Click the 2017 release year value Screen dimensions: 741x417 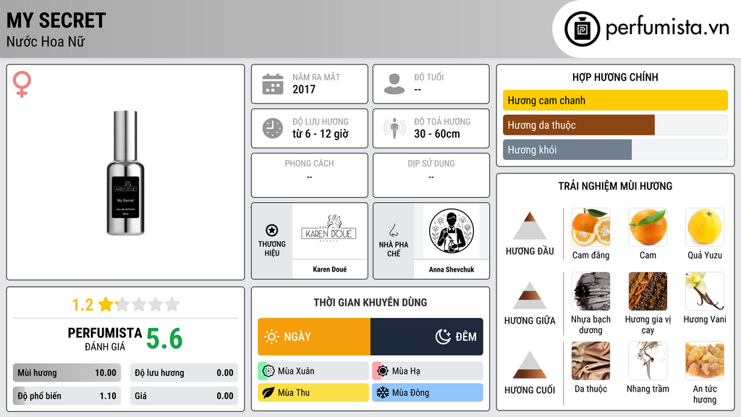pyautogui.click(x=304, y=89)
